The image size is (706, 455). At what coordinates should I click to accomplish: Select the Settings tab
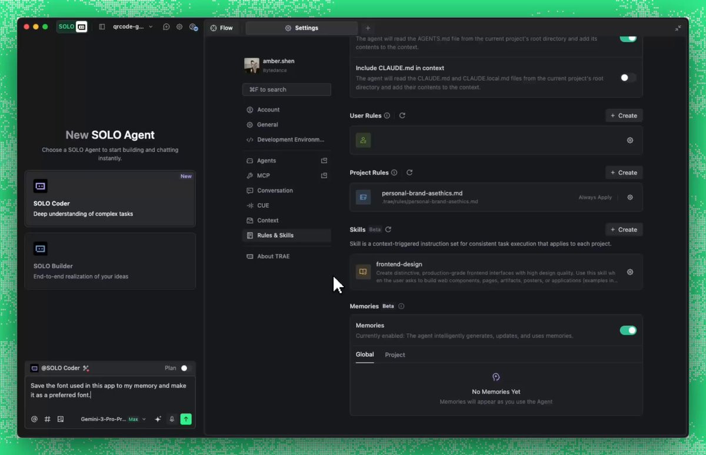pyautogui.click(x=301, y=28)
